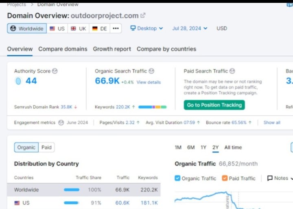Select DE database button
Screen dimensions: 293x209
(100, 29)
